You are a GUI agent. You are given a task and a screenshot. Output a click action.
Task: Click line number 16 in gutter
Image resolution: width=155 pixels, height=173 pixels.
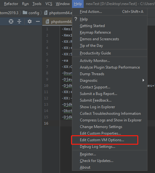pyautogui.click(x=46, y=123)
